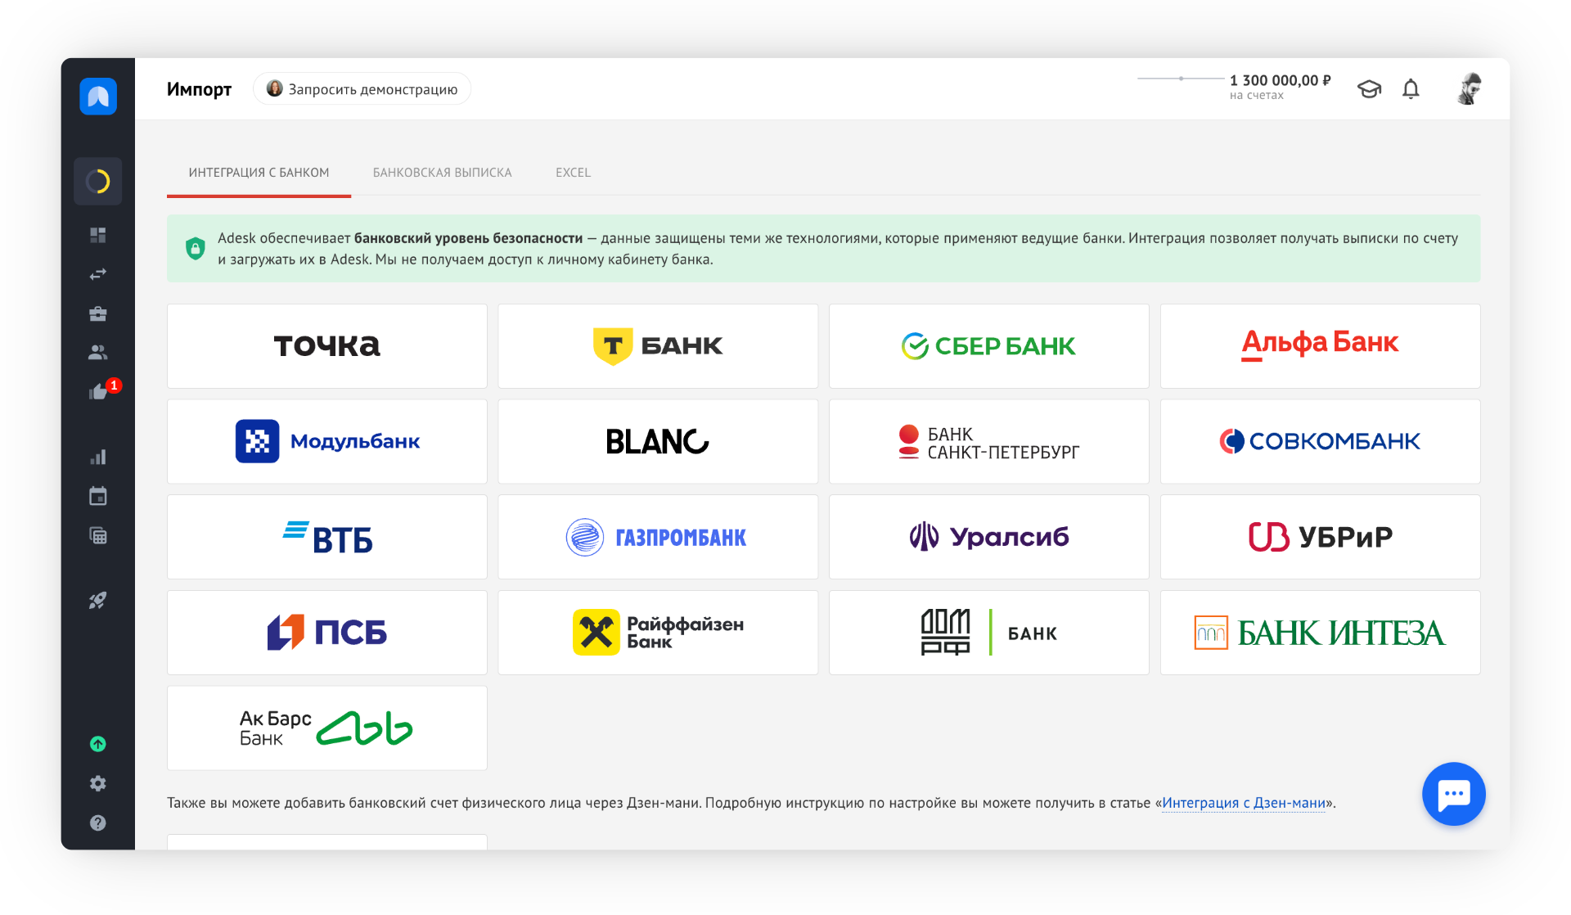Select the ПСБ bank card
Screen dimensions: 1571x915
click(x=327, y=633)
